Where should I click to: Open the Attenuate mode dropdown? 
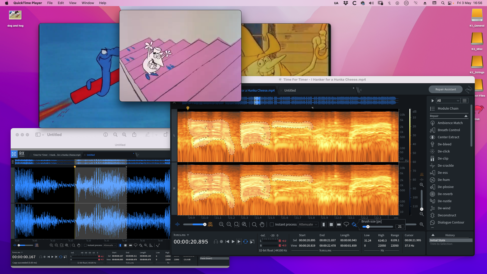point(308,224)
